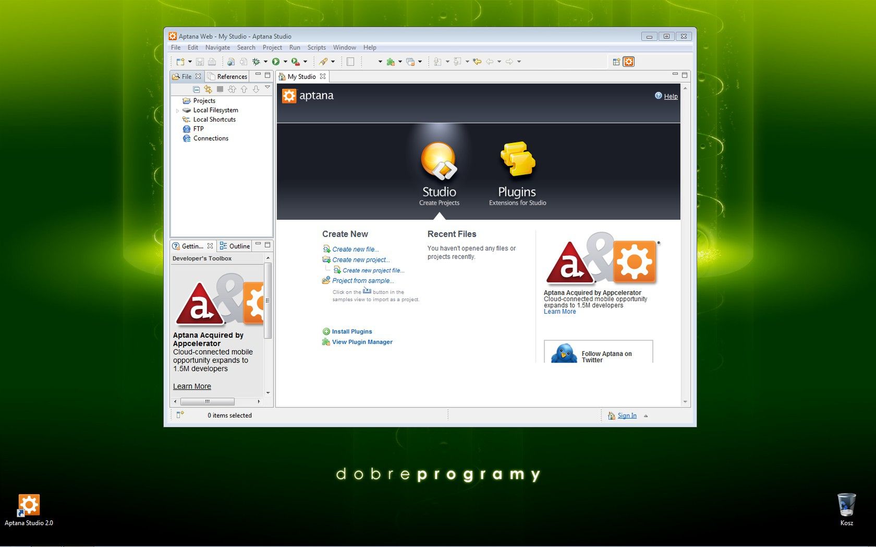Viewport: 876px width, 547px height.
Task: Click the Developer's Toolbox vertical scrollbar
Action: click(x=268, y=301)
